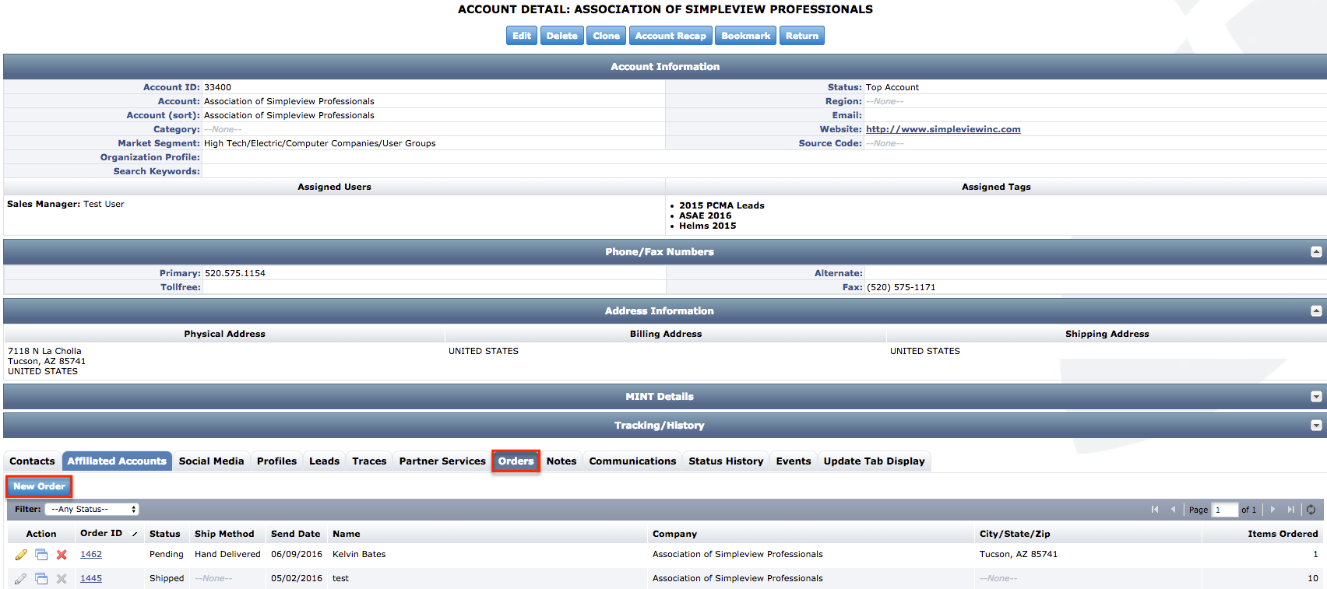Sort by Order ID sort arrow

click(x=135, y=534)
